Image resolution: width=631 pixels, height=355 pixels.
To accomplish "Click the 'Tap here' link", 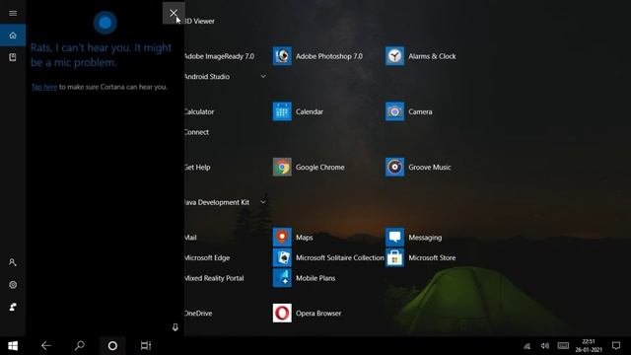I will [x=44, y=87].
